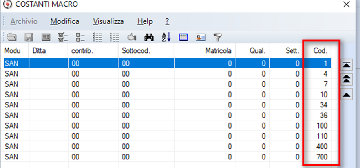Open the question mark menu

[167, 21]
